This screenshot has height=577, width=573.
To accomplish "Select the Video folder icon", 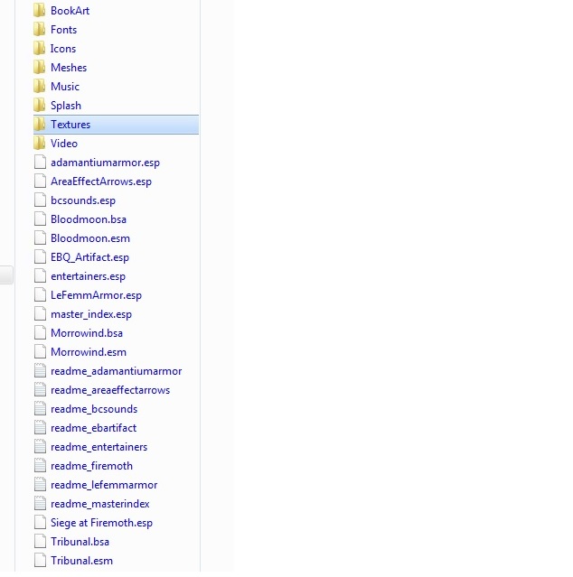I will coord(40,144).
